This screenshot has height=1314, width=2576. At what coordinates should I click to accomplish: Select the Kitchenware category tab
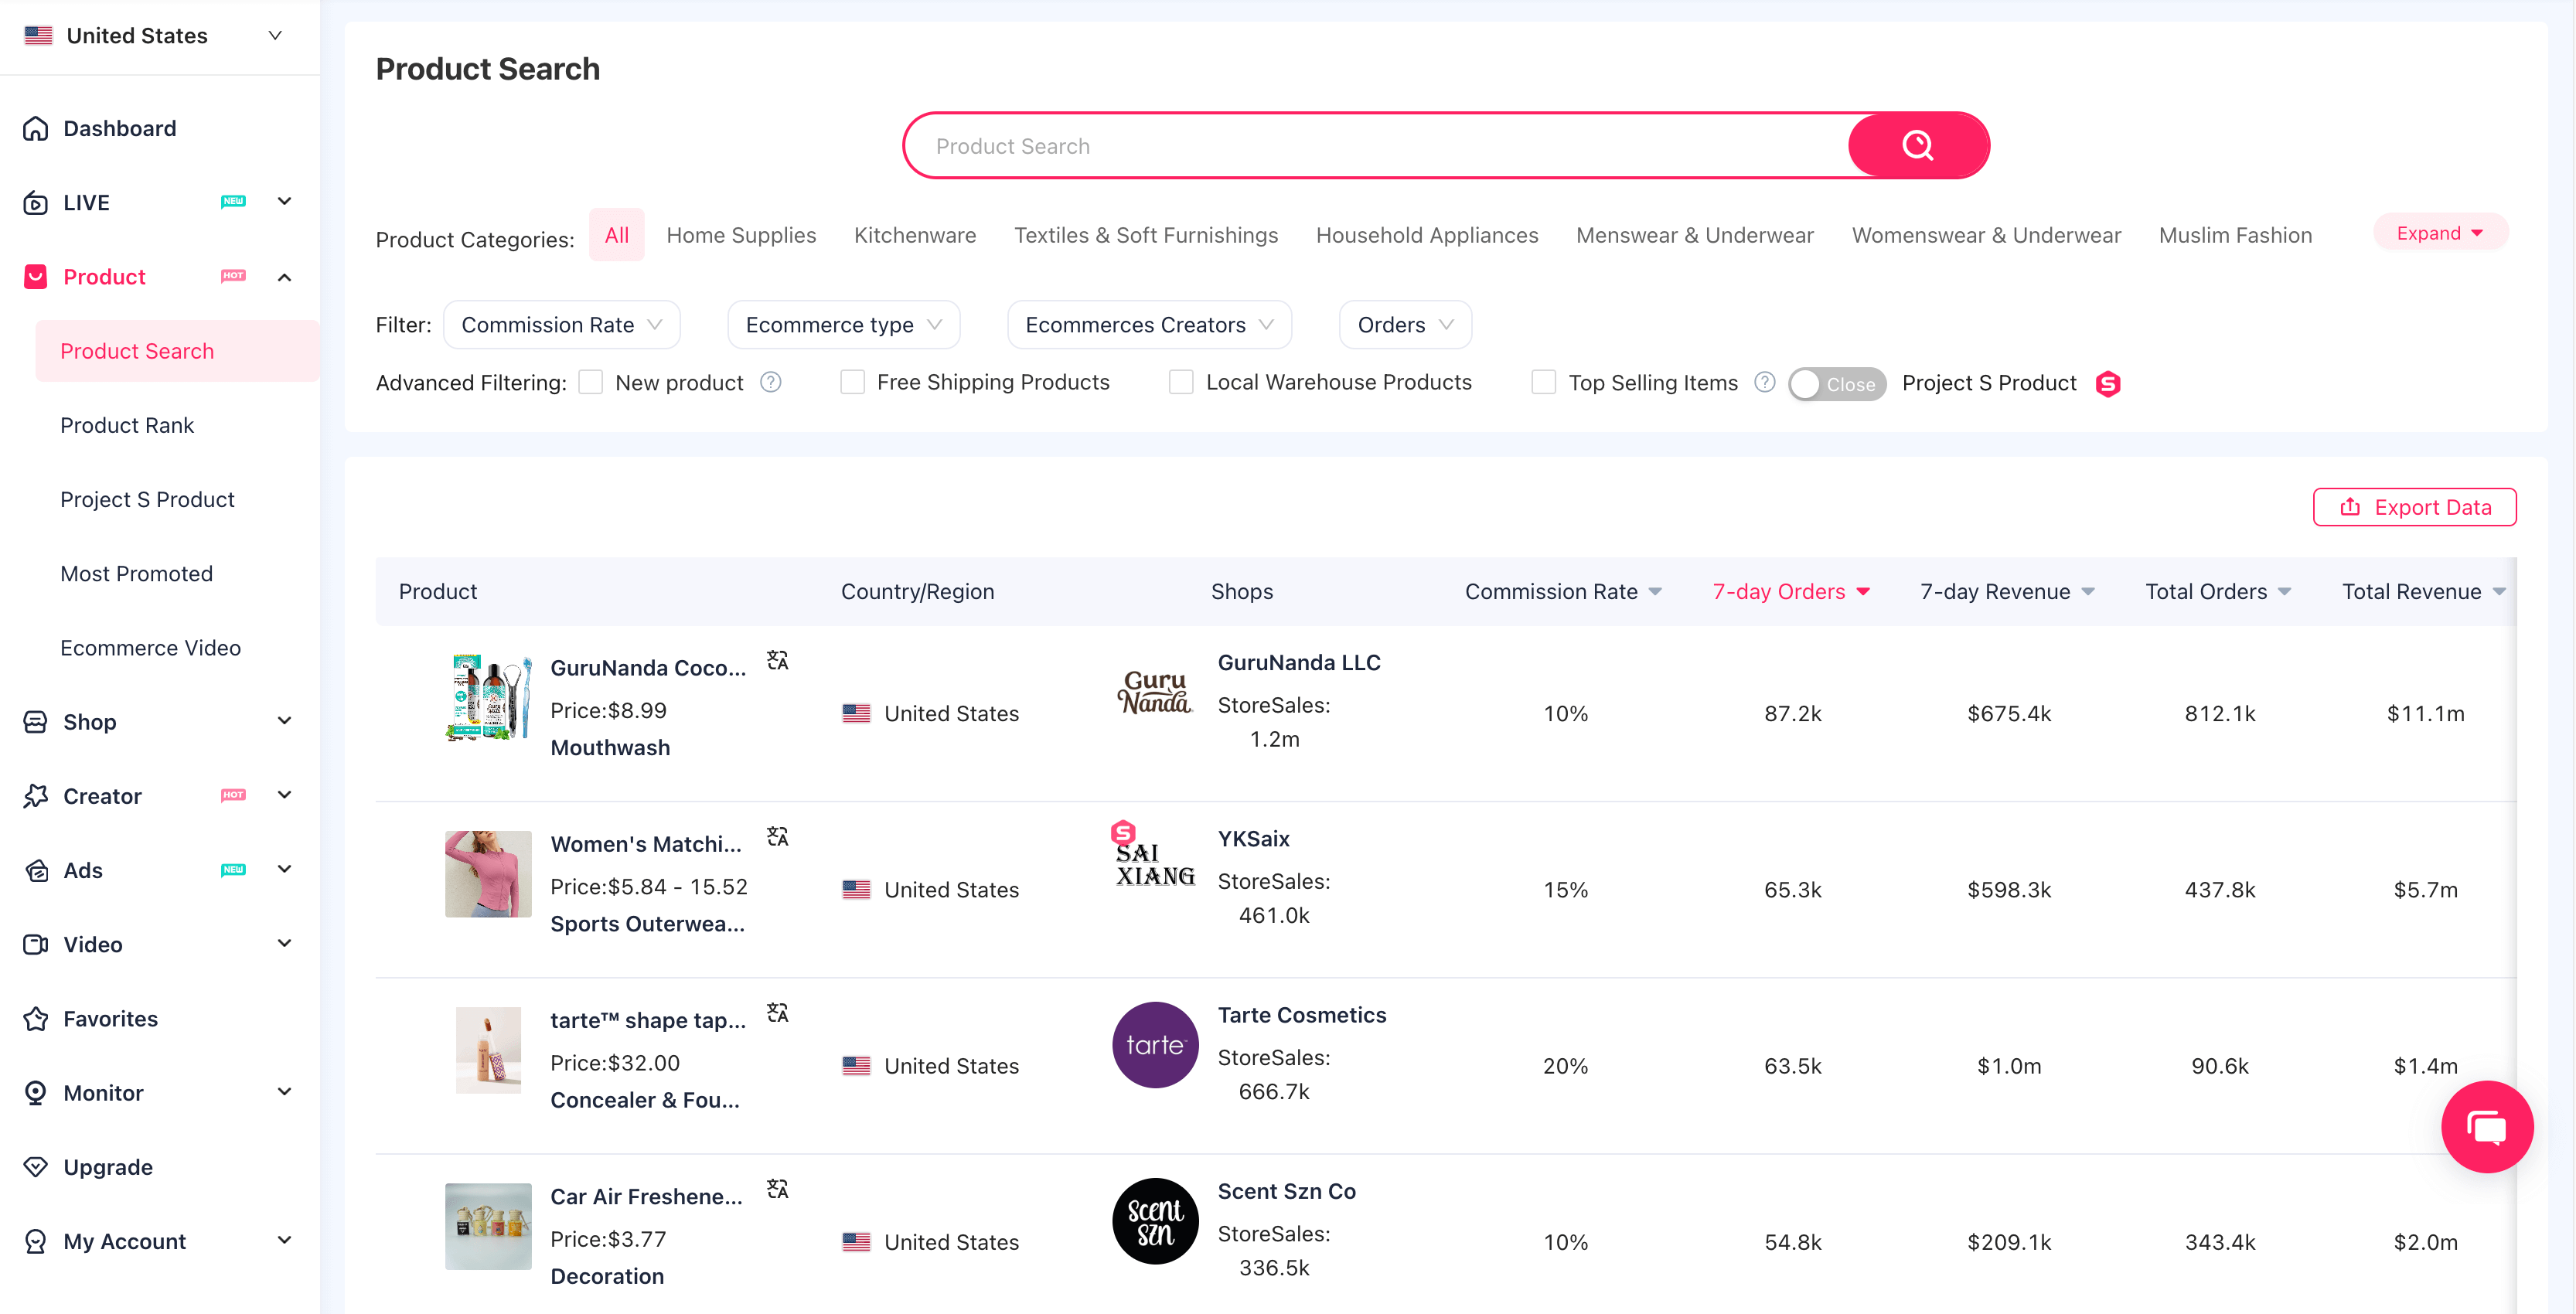pos(914,235)
